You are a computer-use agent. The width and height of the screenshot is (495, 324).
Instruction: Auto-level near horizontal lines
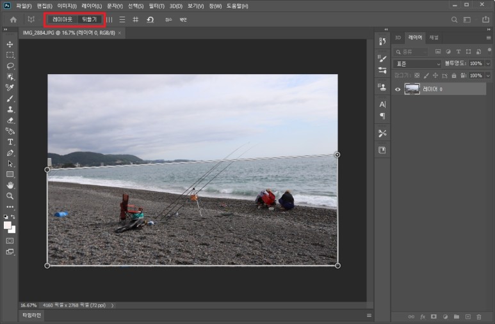click(x=122, y=20)
